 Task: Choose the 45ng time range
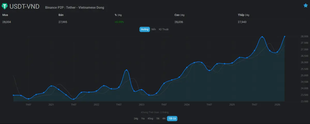pyautogui.click(x=150, y=119)
